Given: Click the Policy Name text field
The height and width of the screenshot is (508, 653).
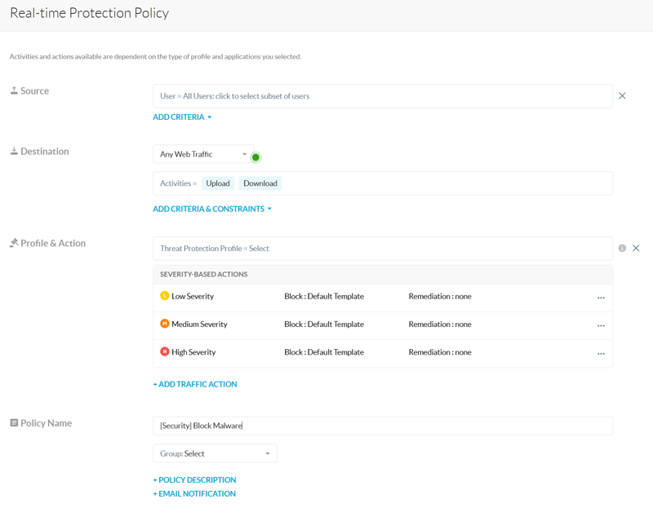Looking at the screenshot, I should [x=382, y=426].
